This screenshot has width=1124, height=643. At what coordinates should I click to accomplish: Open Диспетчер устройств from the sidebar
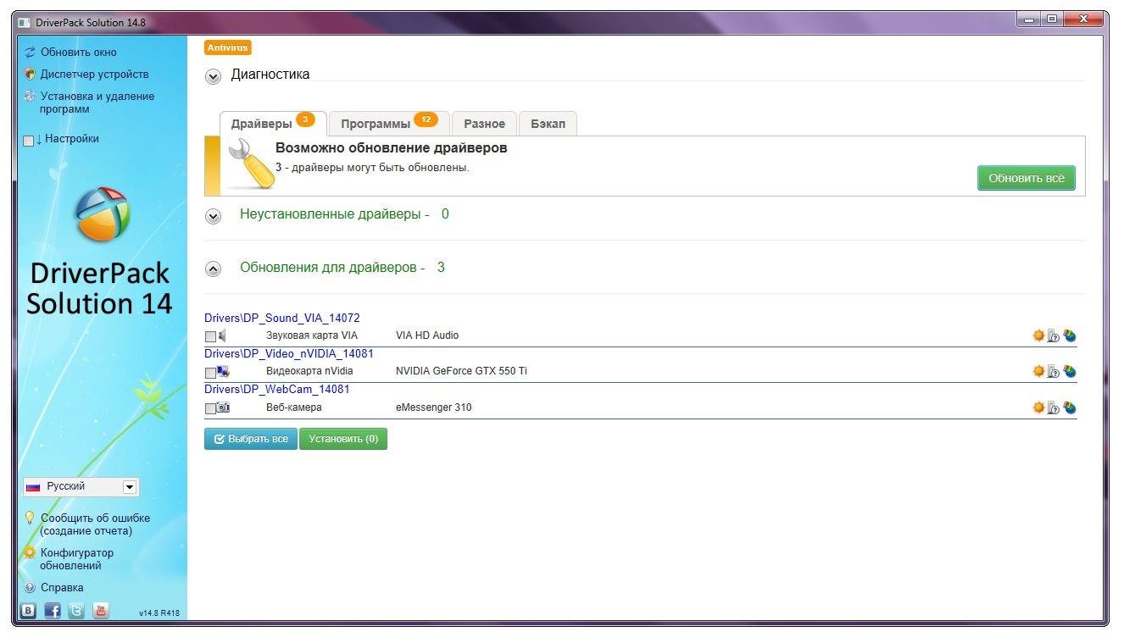click(x=94, y=75)
